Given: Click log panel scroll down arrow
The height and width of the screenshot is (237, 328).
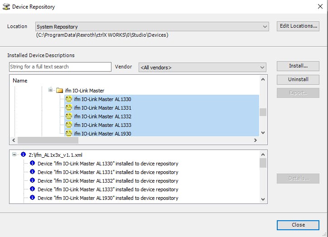Looking at the screenshot, I should click(263, 199).
